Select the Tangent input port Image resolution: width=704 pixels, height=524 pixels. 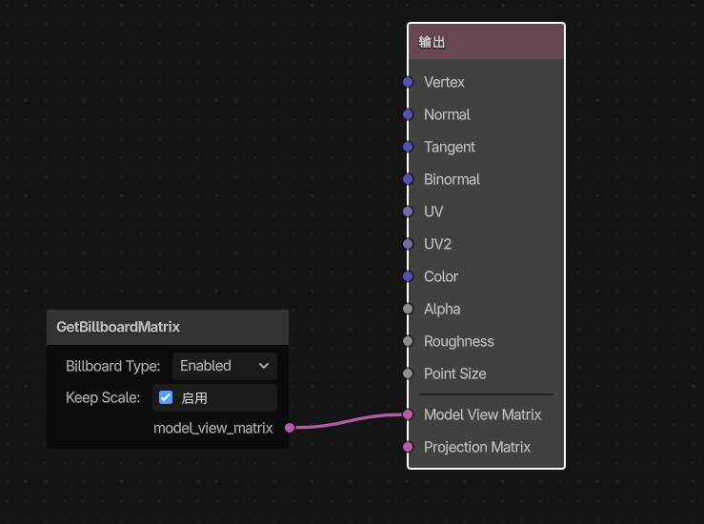pos(408,147)
